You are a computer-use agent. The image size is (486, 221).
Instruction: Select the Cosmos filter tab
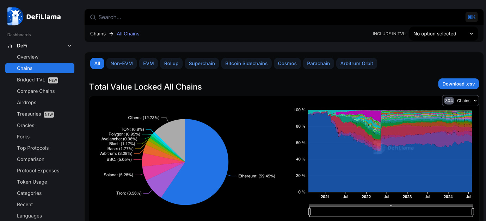(287, 63)
